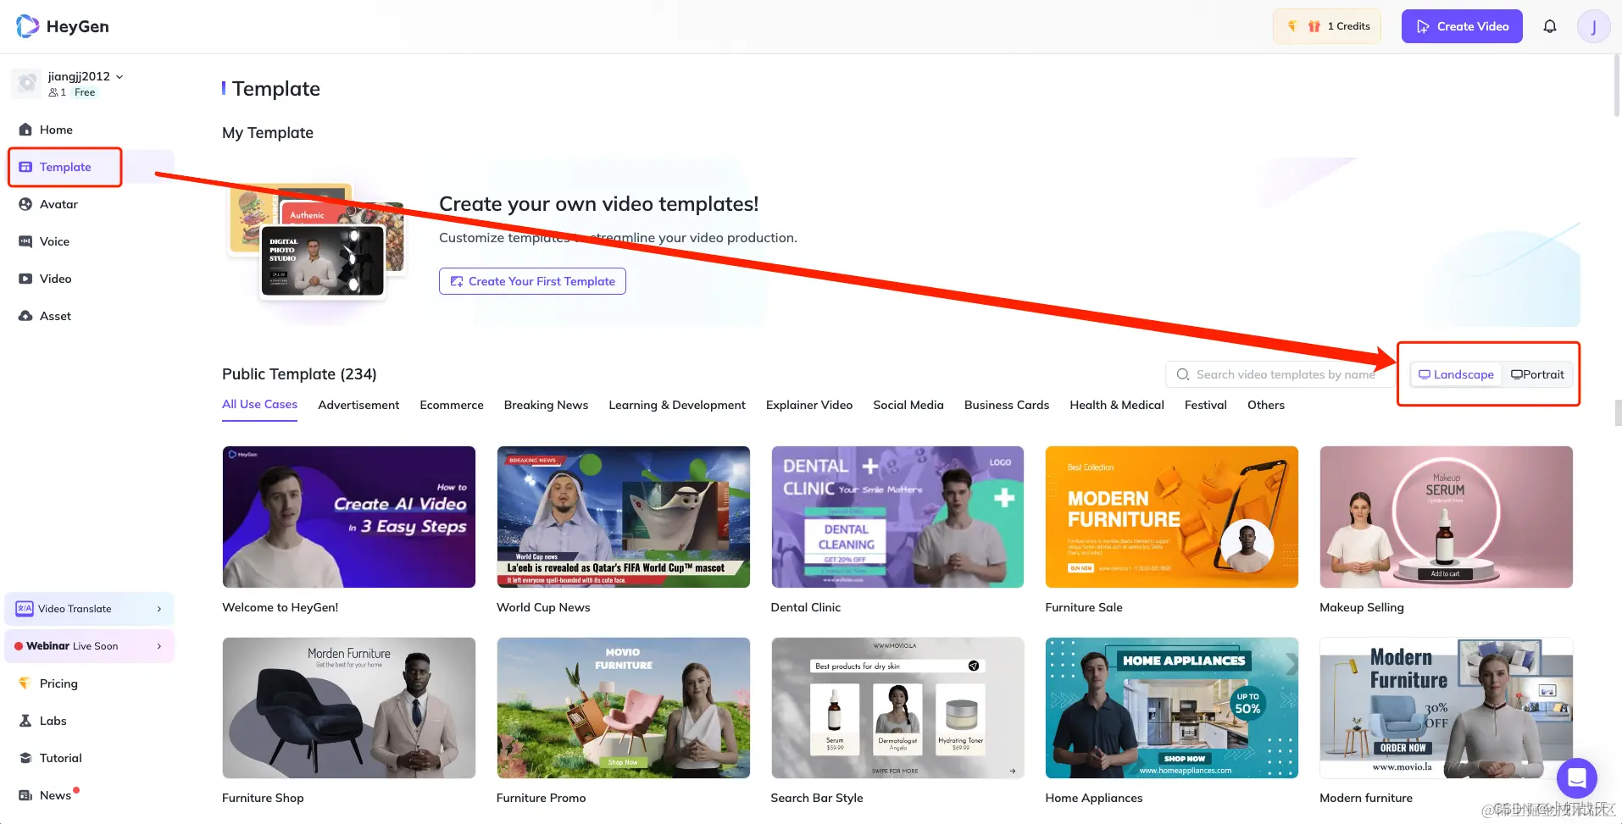Open the notifications bell
Viewport: 1622px width, 824px height.
(1550, 26)
